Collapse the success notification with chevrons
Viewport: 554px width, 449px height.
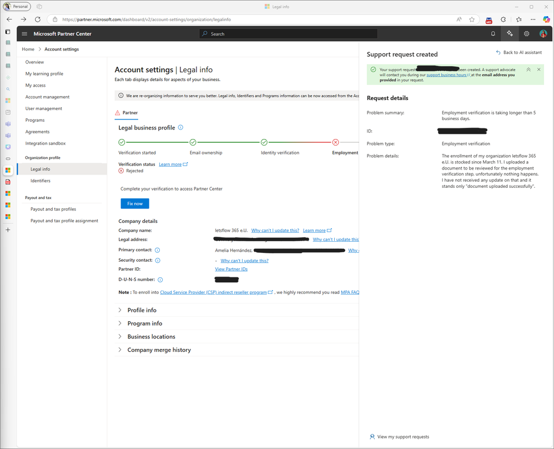coord(528,69)
